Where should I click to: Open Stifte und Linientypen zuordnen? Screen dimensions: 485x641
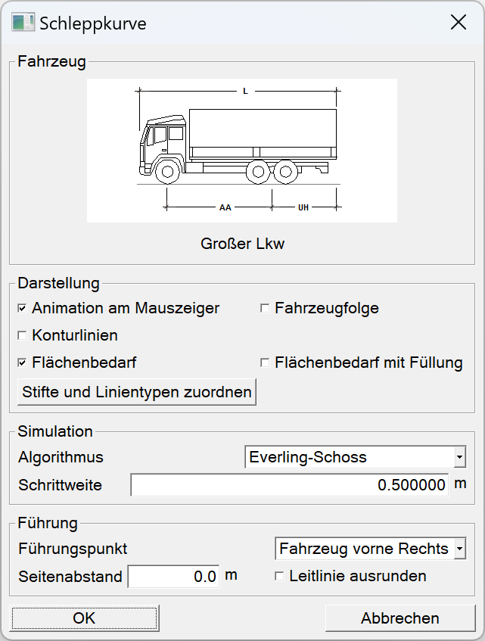(x=136, y=391)
